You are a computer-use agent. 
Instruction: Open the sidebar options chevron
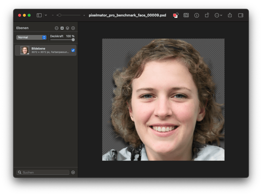[46, 15]
